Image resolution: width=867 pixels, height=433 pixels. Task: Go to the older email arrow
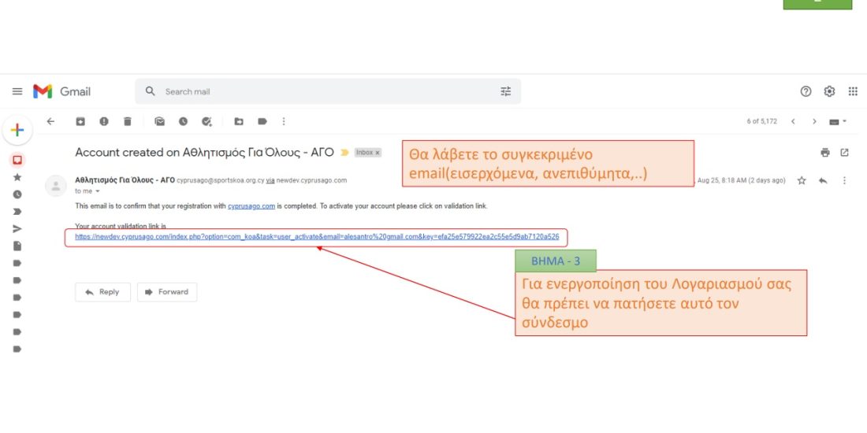click(814, 121)
